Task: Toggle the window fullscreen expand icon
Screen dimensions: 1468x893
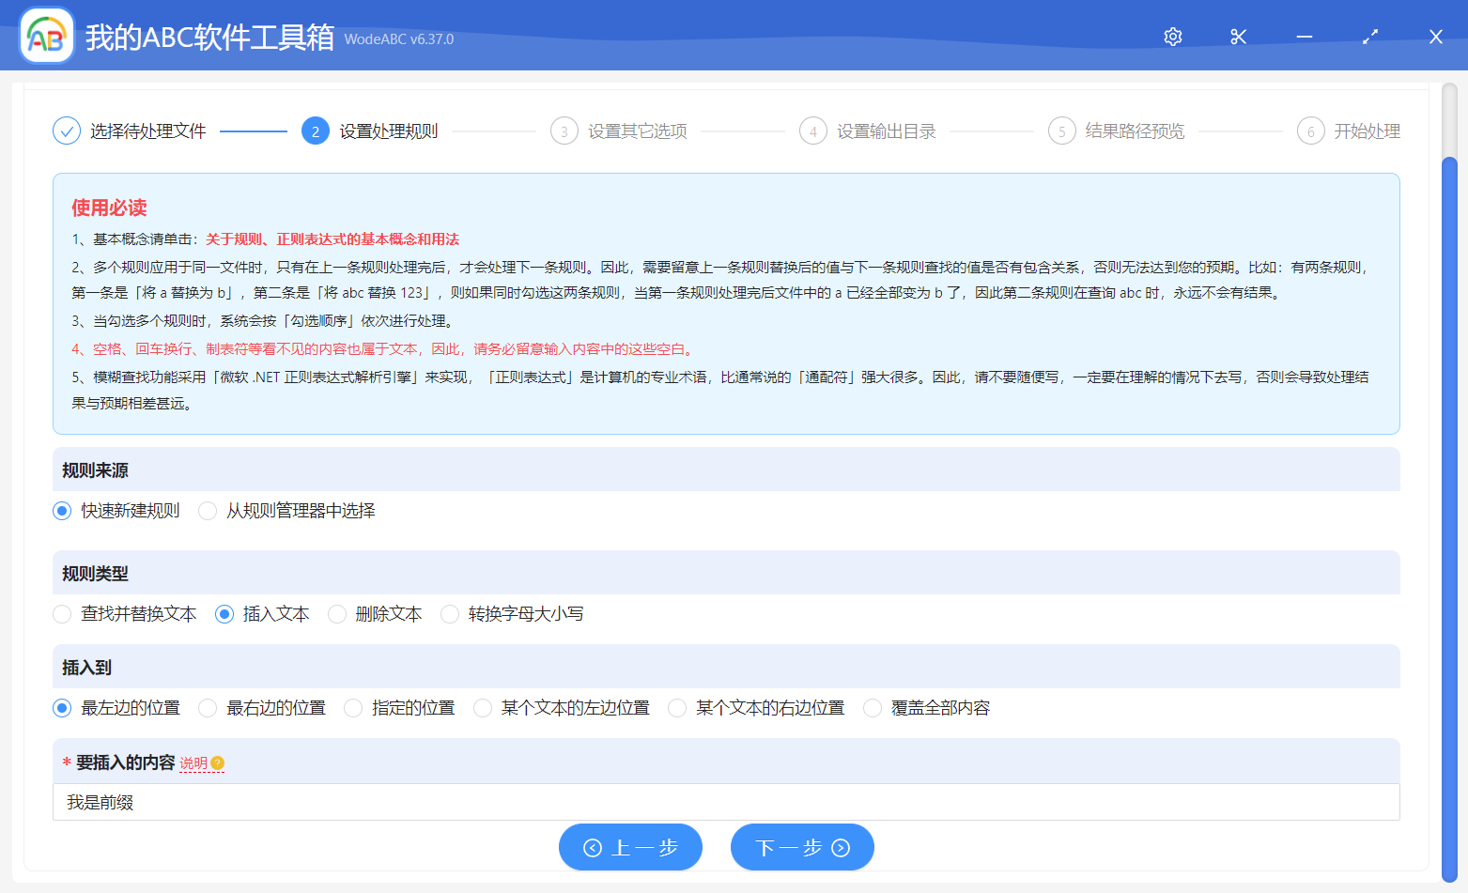Action: click(x=1369, y=37)
